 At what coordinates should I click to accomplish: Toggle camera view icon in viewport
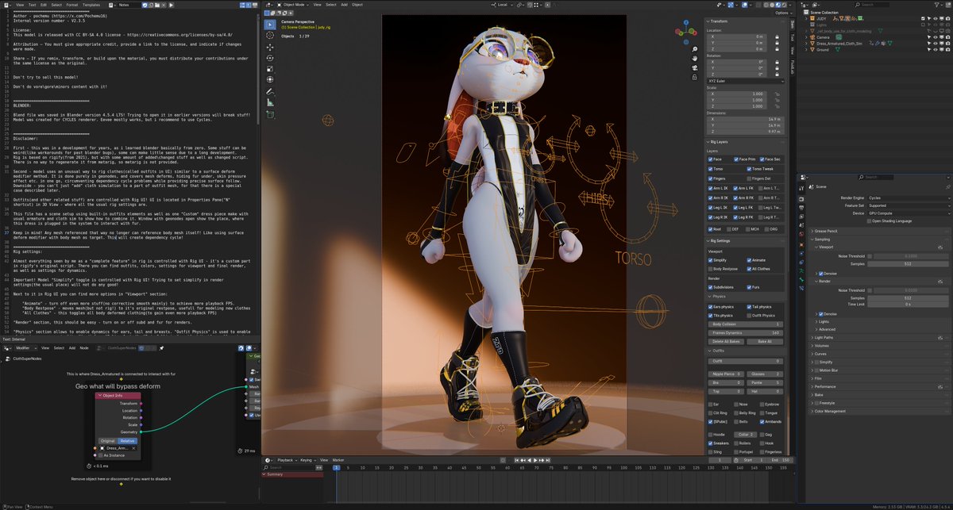[695, 68]
